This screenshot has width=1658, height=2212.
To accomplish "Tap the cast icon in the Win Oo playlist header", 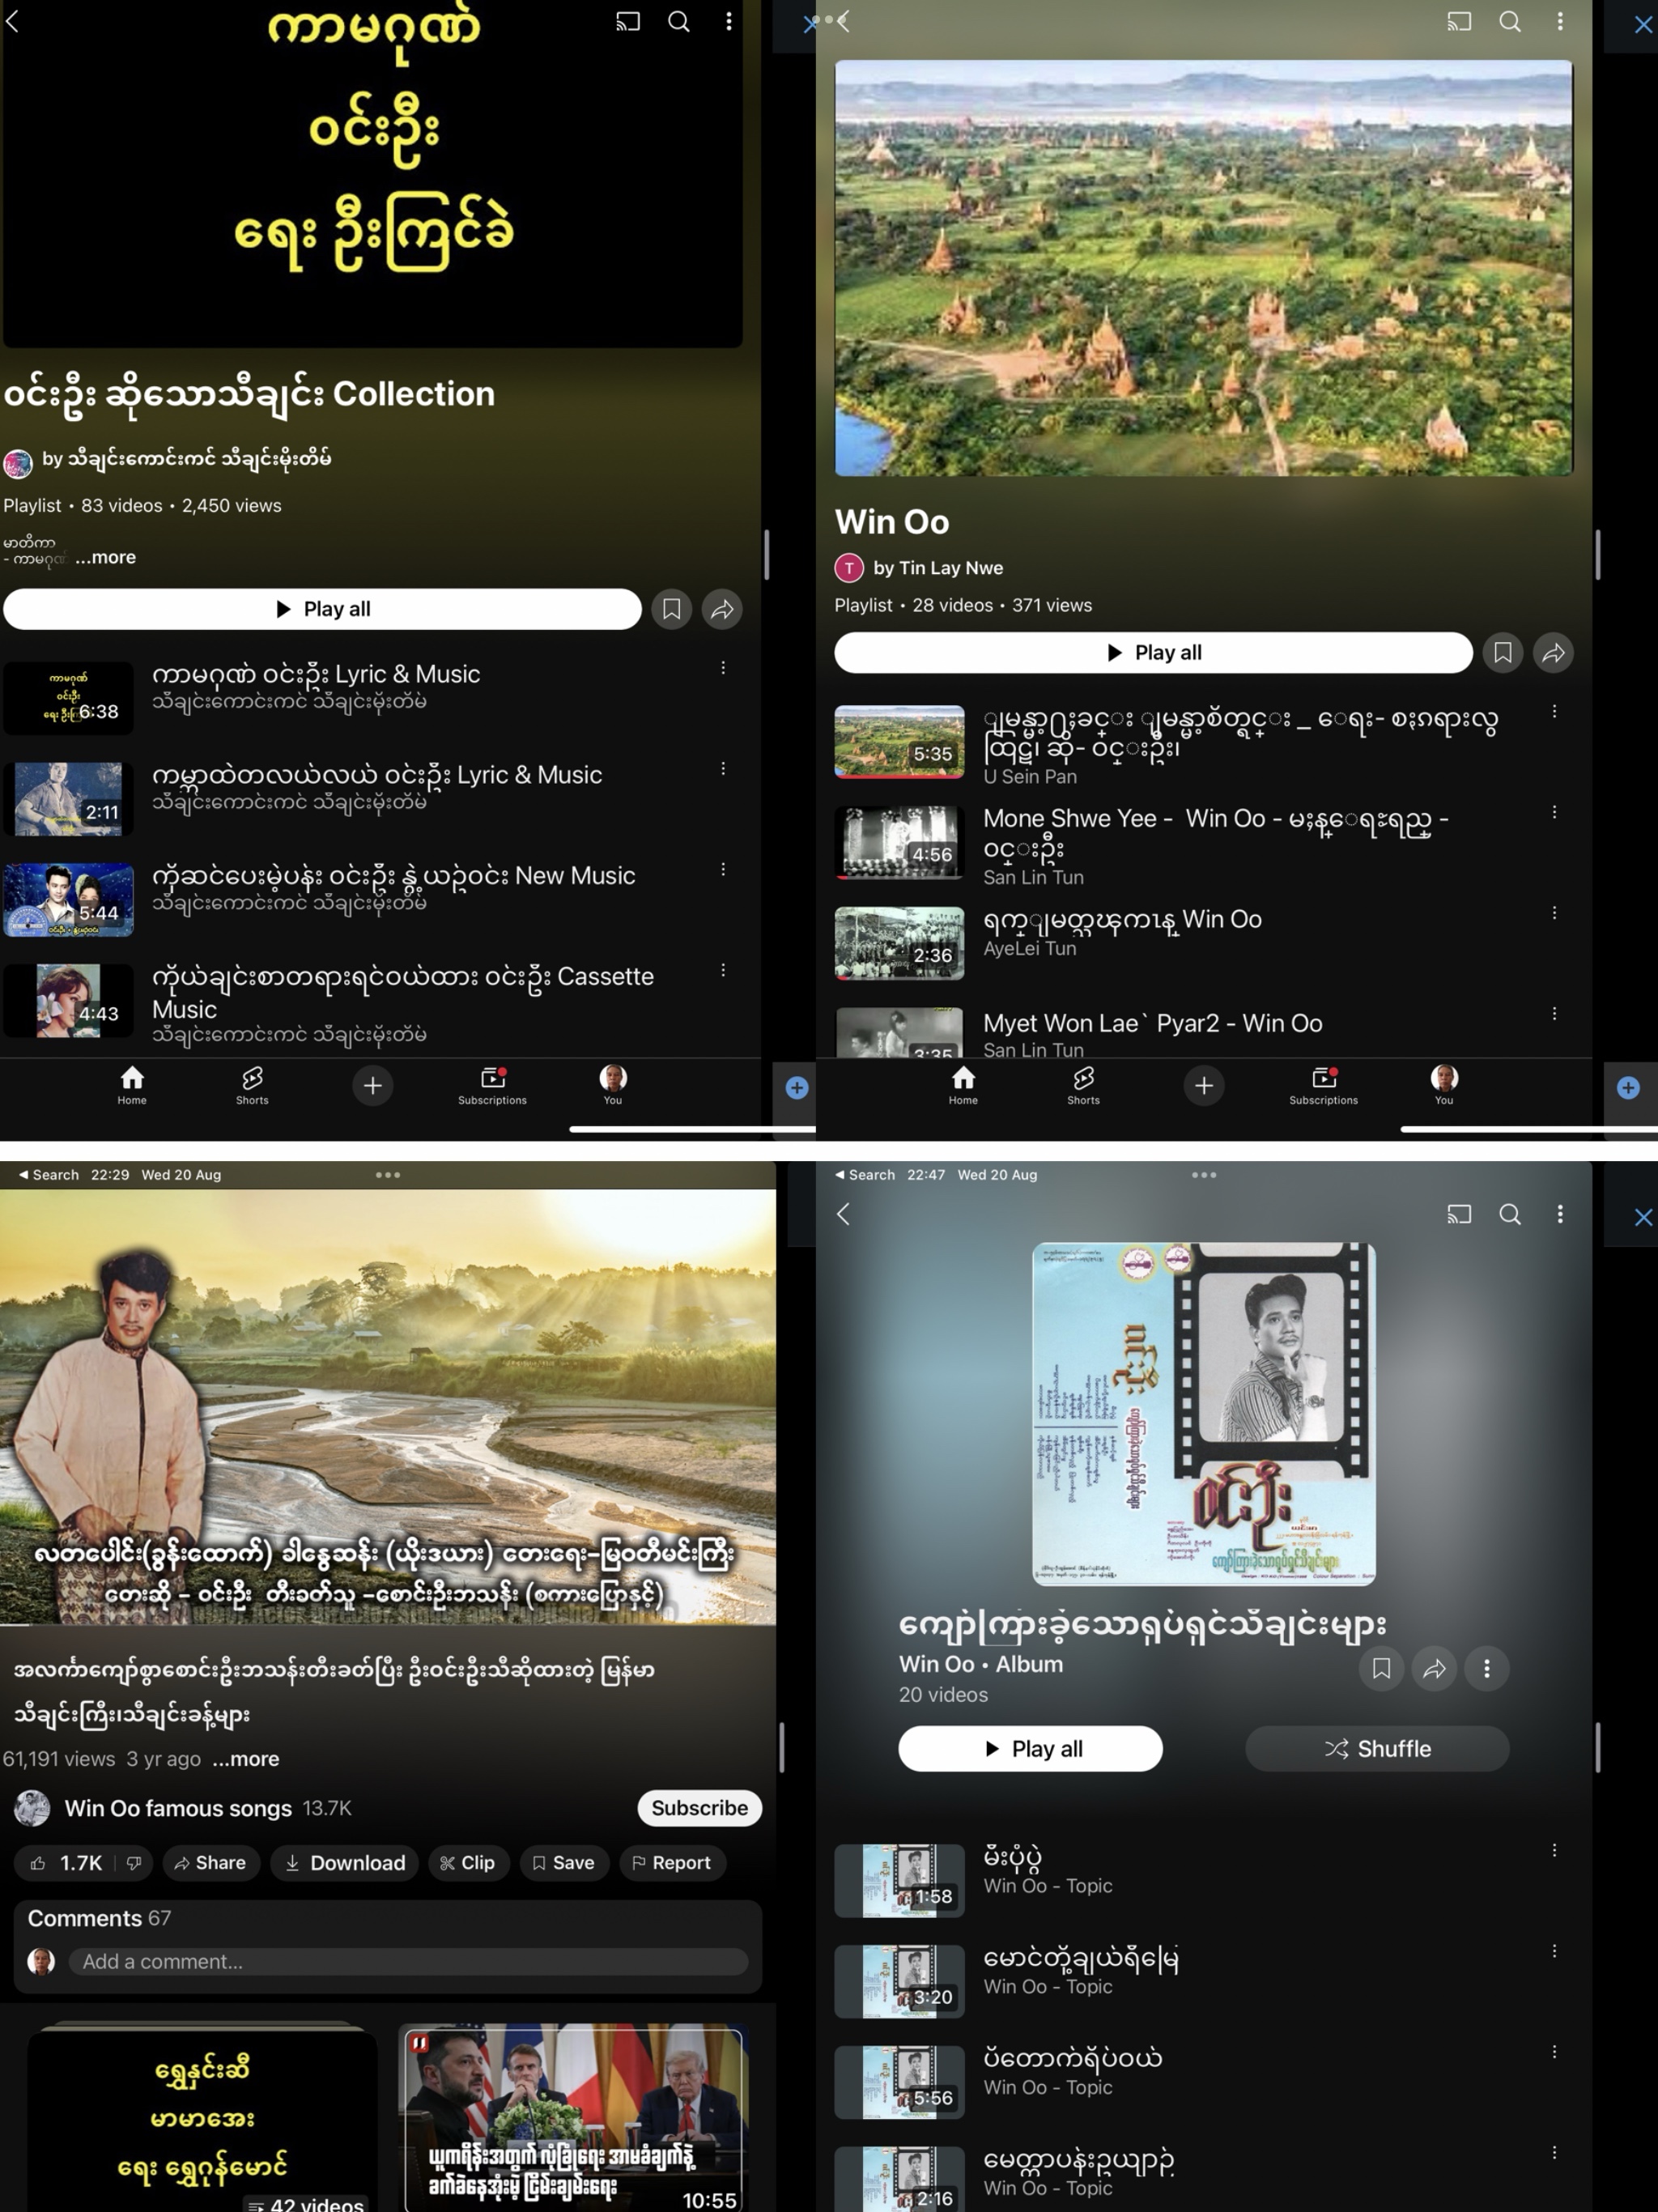I will pyautogui.click(x=1459, y=22).
